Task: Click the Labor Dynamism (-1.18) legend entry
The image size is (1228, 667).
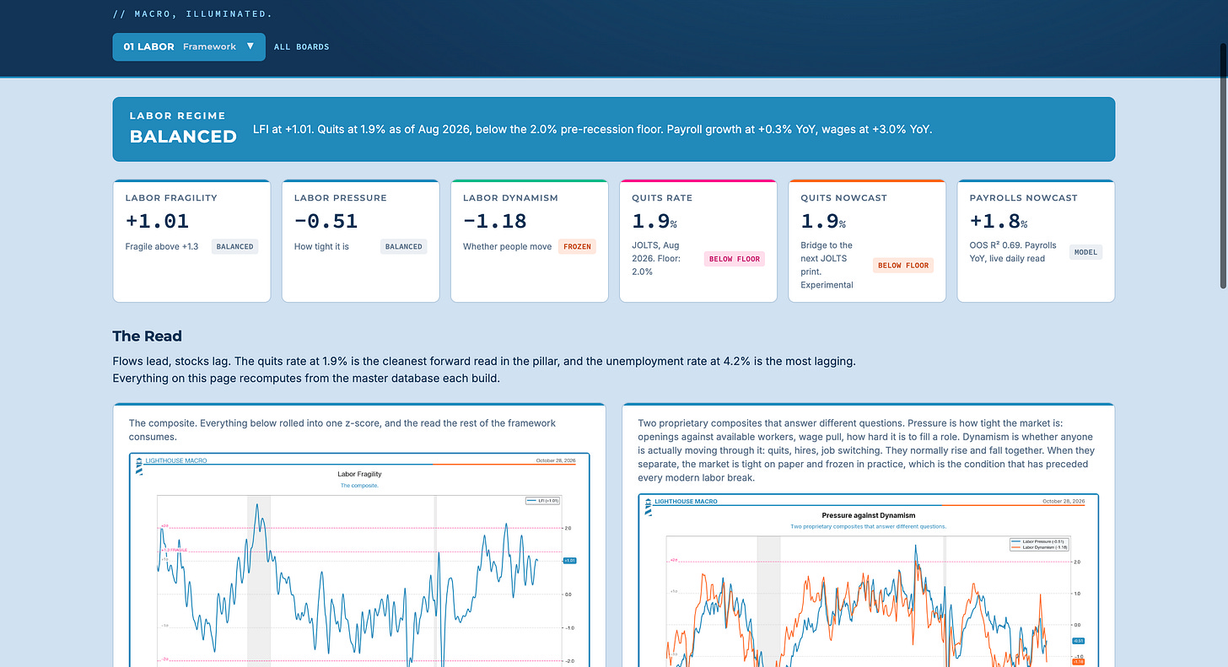Action: pos(1038,547)
